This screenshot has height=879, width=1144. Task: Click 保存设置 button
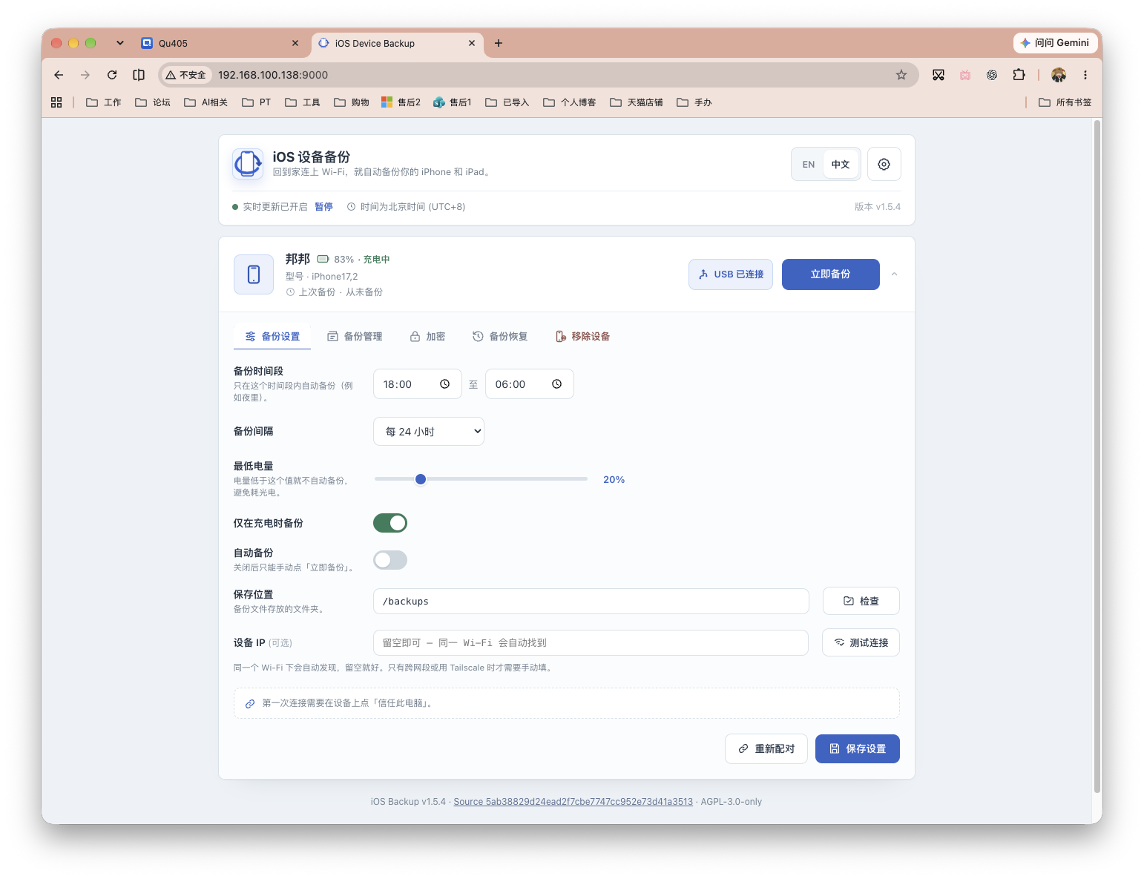click(858, 748)
